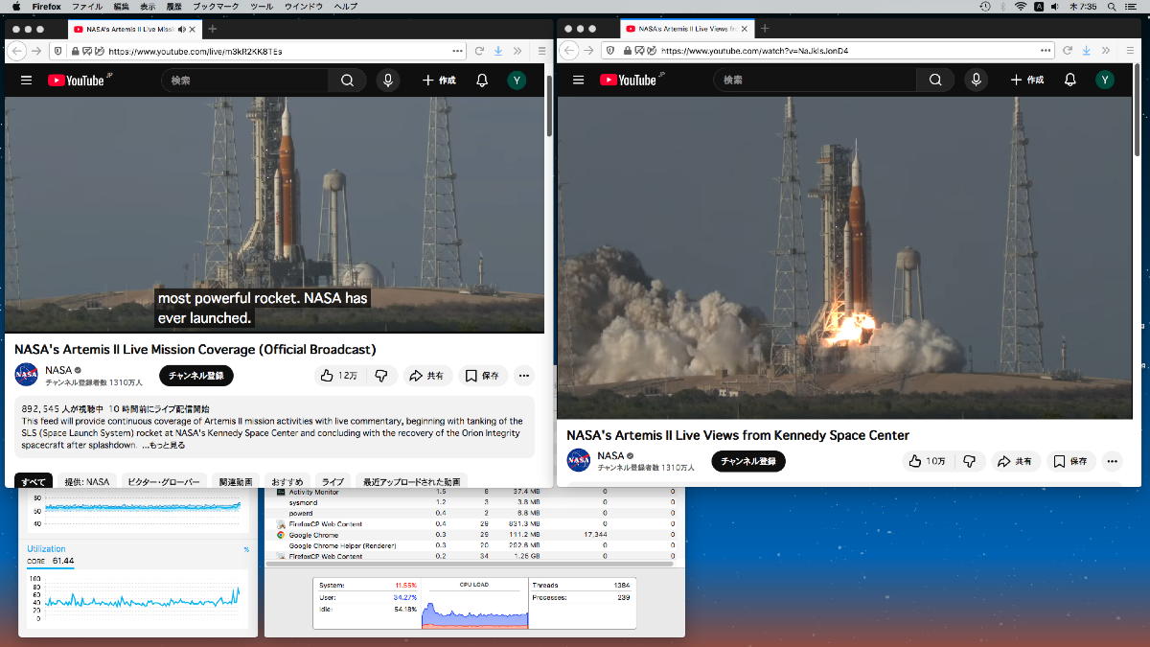Expand description with …もっと見る
This screenshot has height=647, width=1150.
click(162, 446)
